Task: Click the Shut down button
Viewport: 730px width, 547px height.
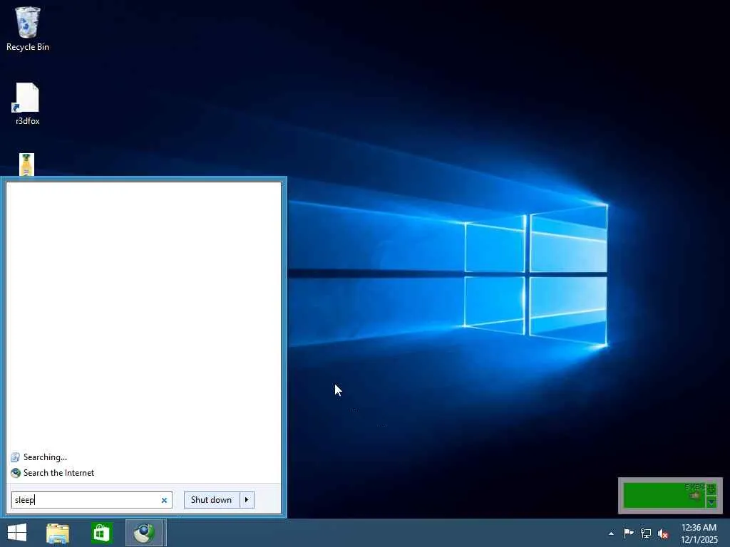Action: tap(211, 500)
